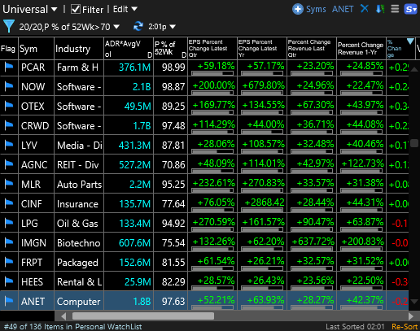Click the blue S share dropdown icon
Screen dimensions: 420x331
pos(410,9)
